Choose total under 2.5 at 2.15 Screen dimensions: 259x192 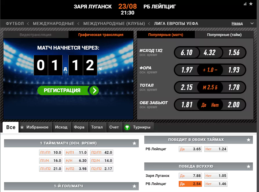(187, 87)
